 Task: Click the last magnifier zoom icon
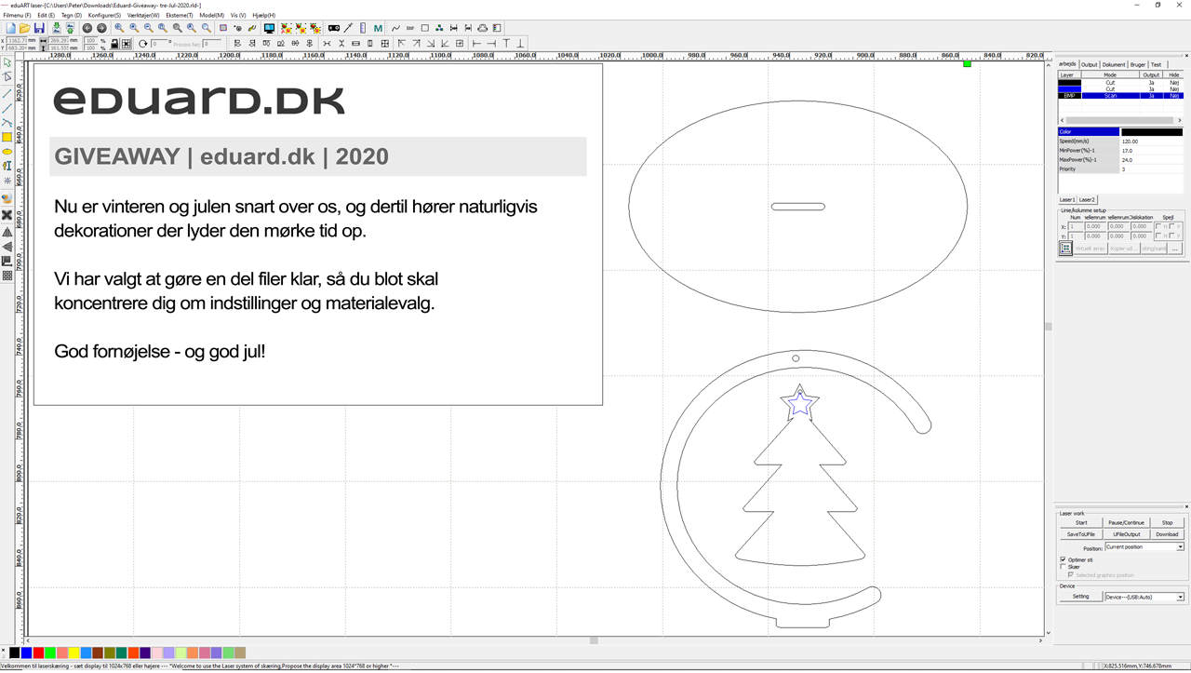[x=207, y=29]
